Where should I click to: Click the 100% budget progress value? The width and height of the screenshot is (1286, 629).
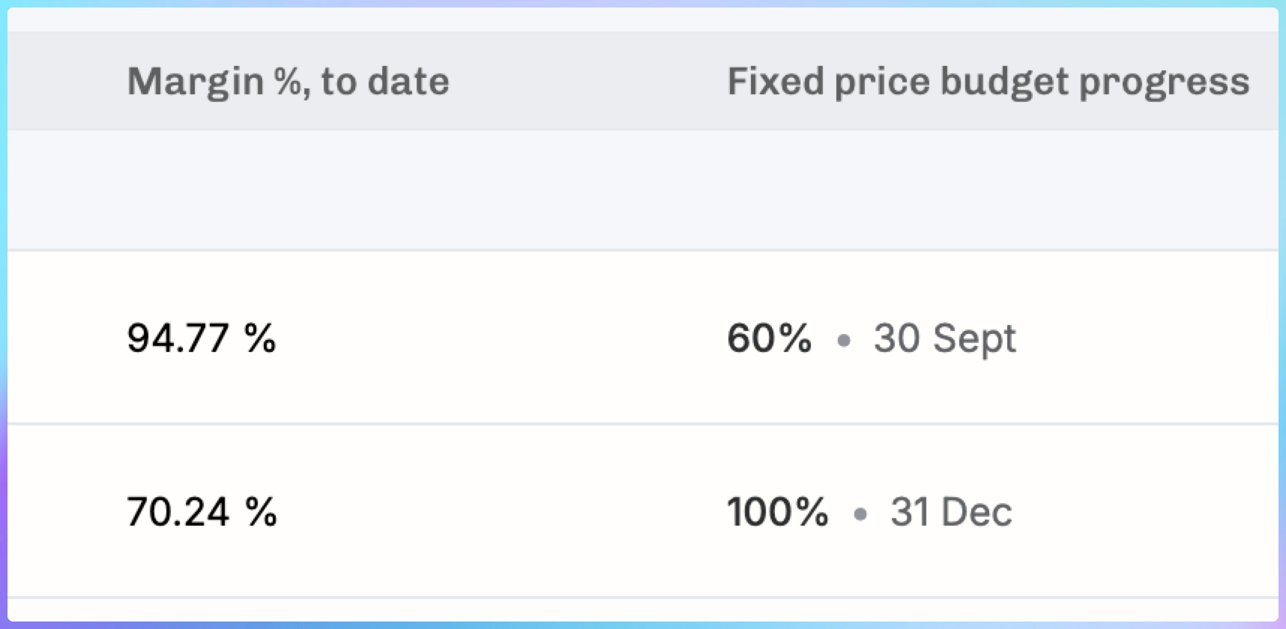(777, 512)
